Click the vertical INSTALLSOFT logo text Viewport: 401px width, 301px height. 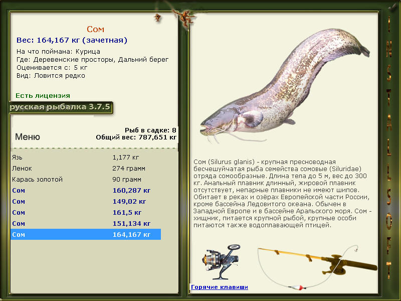tap(389, 147)
